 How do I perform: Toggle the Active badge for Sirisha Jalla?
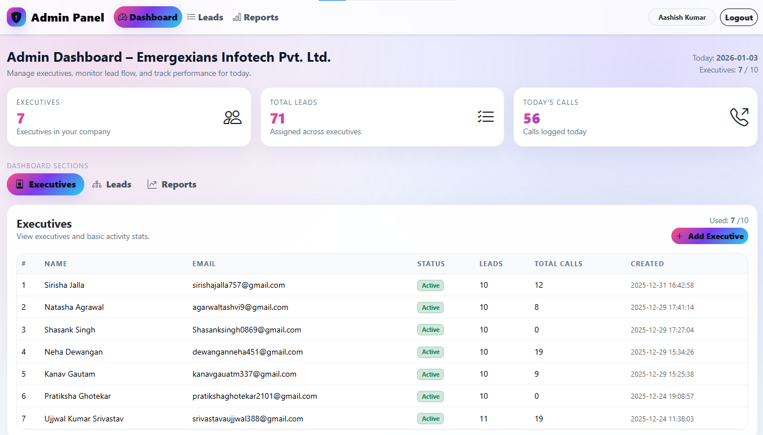[430, 285]
